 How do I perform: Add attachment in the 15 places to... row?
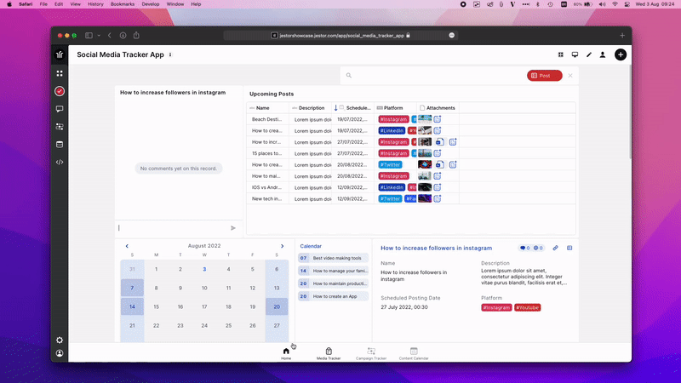[x=438, y=153]
